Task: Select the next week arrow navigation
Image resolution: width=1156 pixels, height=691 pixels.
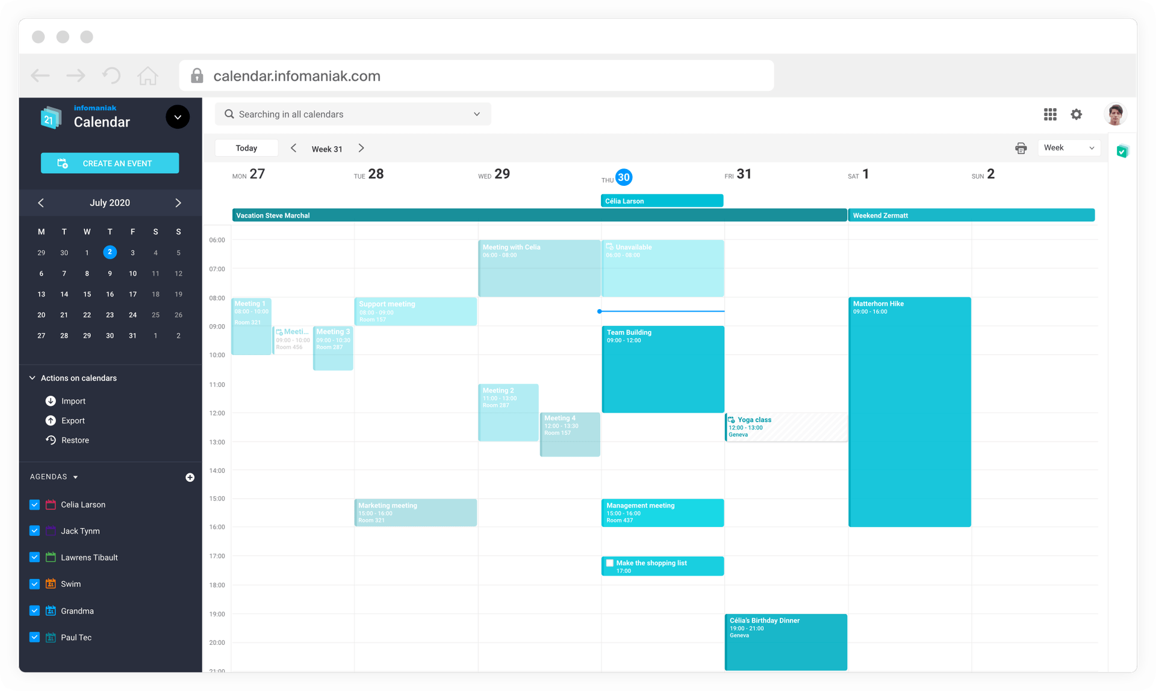Action: pyautogui.click(x=361, y=148)
